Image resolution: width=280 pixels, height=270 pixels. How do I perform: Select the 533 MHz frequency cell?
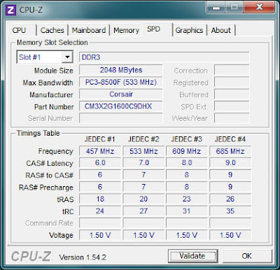143,151
